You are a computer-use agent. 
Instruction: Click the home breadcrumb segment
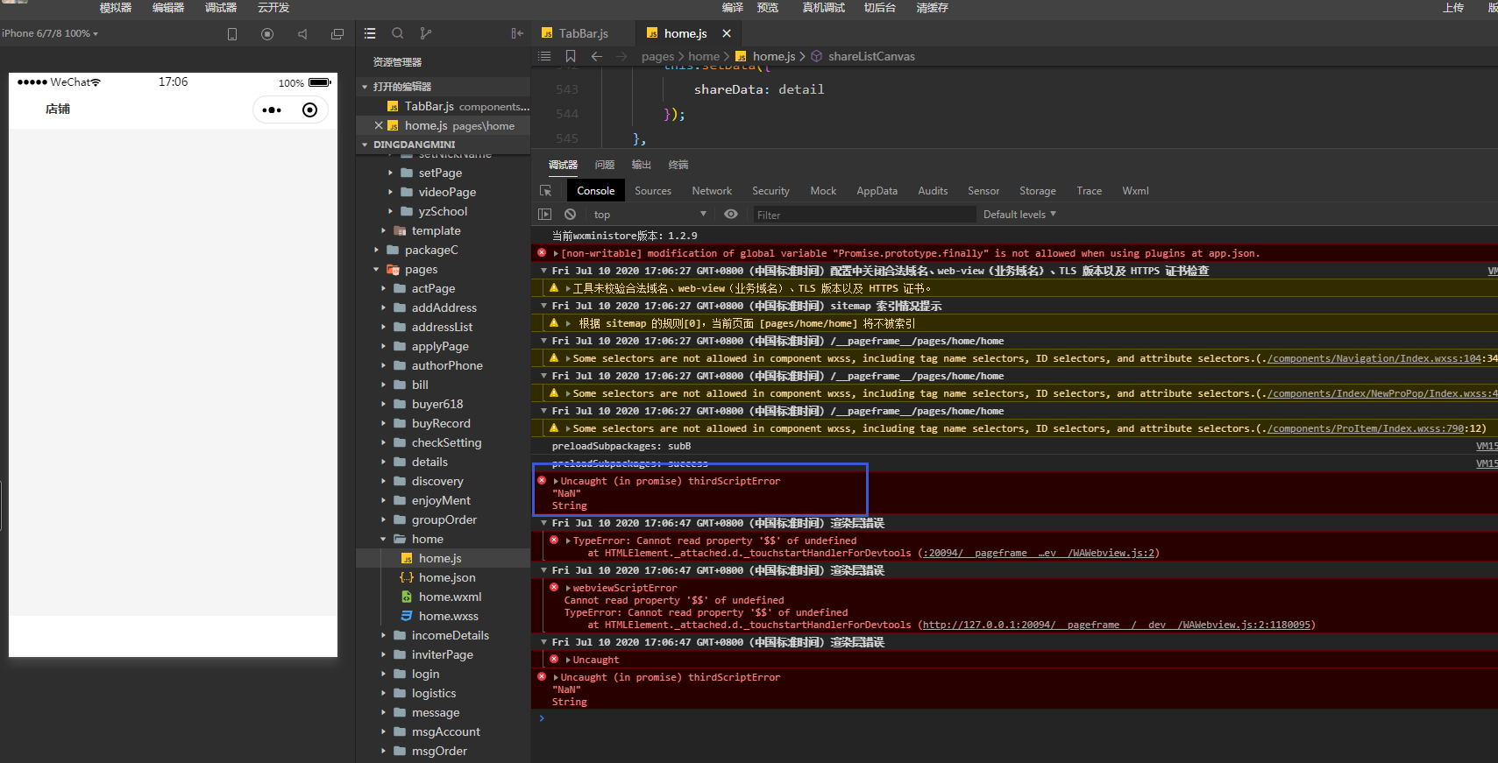[704, 56]
